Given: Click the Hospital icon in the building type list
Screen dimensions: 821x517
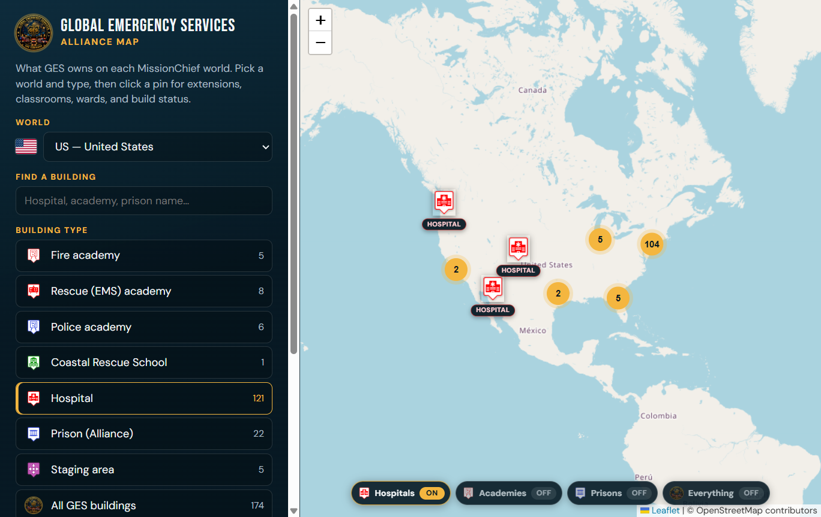Looking at the screenshot, I should tap(34, 398).
